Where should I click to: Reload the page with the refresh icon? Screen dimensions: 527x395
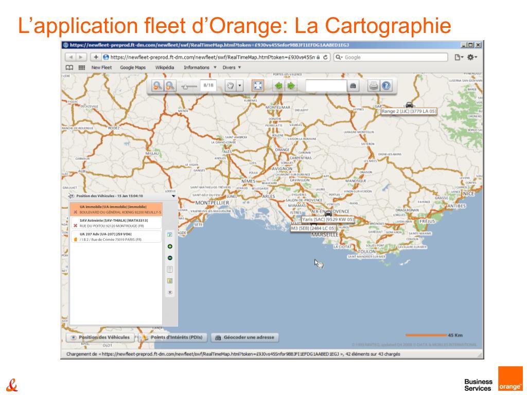pos(325,58)
